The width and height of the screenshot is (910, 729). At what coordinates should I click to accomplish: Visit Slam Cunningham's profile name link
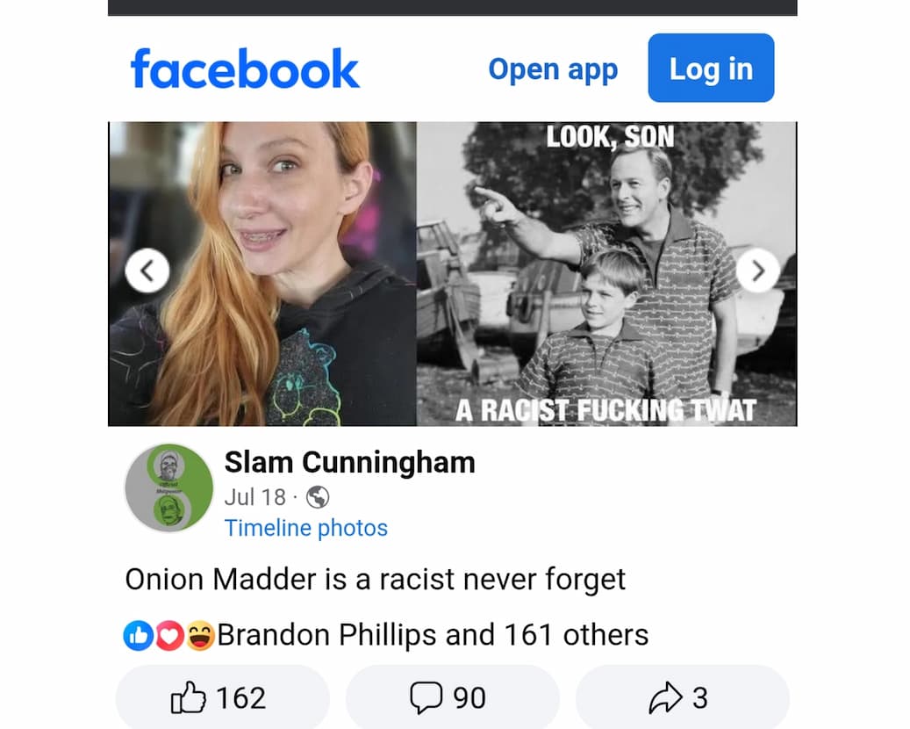(349, 462)
